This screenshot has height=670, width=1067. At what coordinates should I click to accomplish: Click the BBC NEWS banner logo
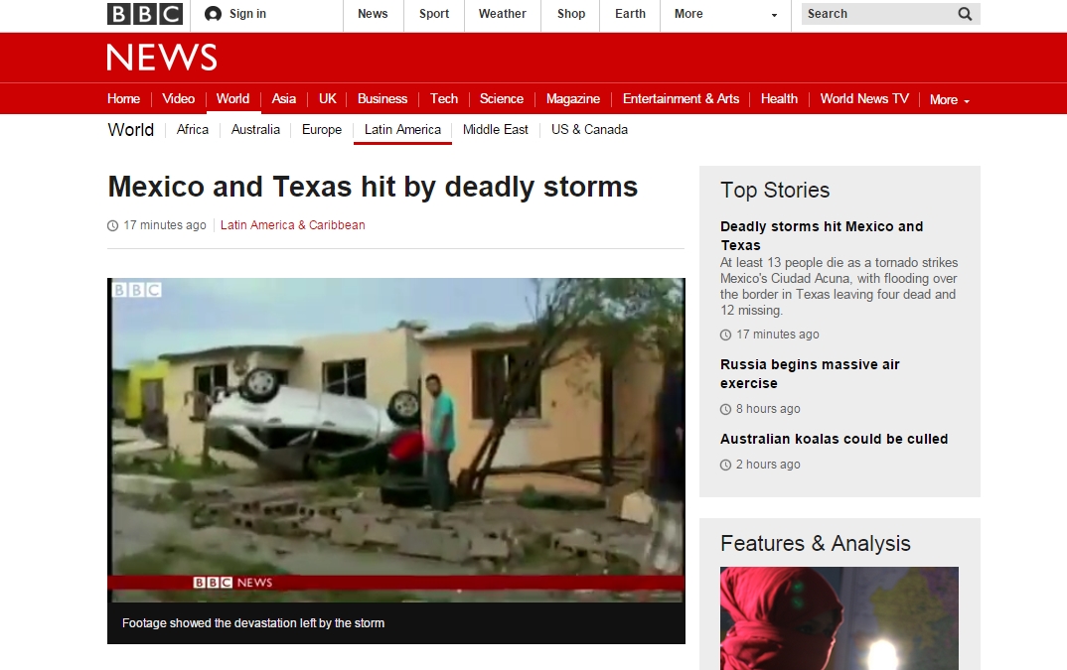pyautogui.click(x=162, y=58)
